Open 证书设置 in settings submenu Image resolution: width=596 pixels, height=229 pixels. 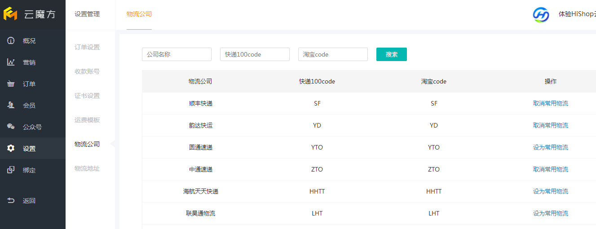(87, 96)
